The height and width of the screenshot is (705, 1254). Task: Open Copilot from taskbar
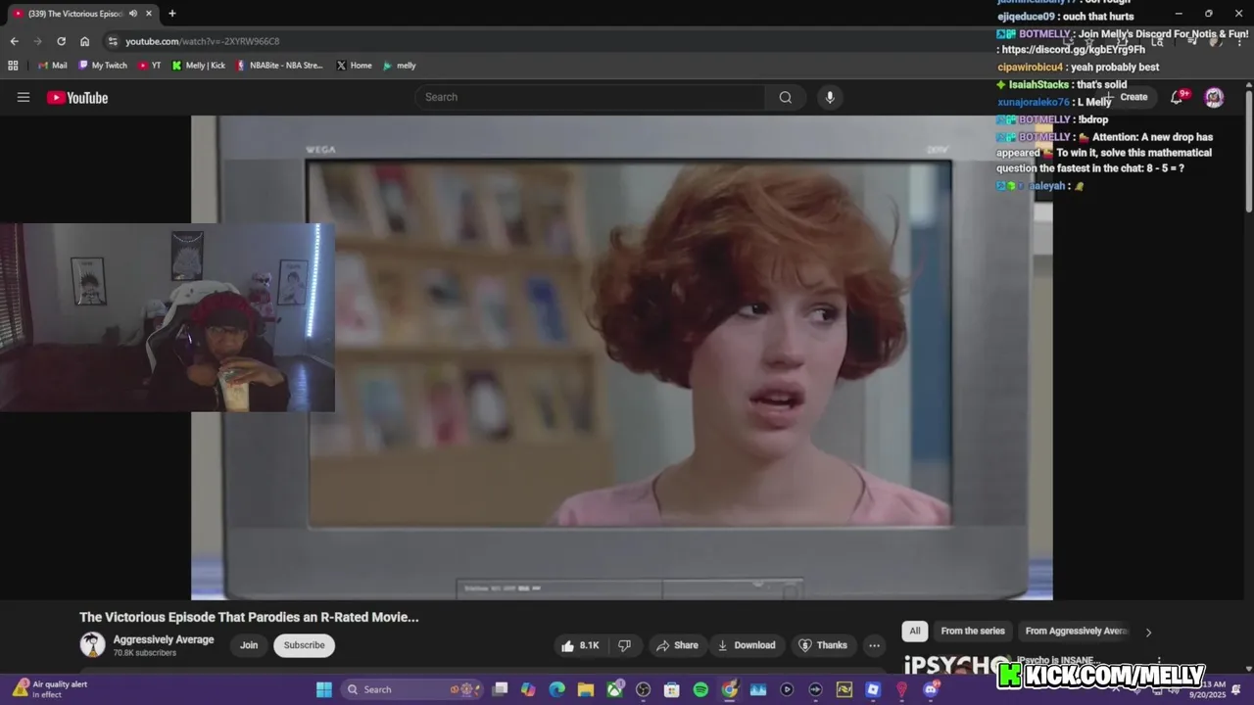tap(528, 689)
